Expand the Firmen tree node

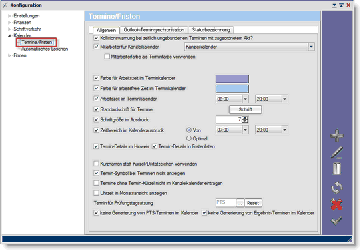(x=9, y=55)
